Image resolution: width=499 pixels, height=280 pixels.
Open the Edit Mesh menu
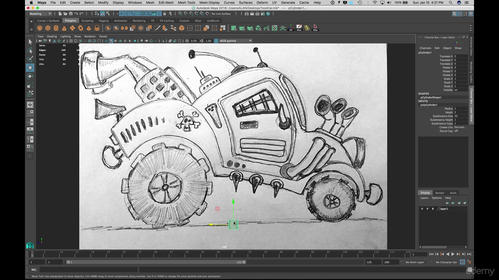pyautogui.click(x=166, y=2)
